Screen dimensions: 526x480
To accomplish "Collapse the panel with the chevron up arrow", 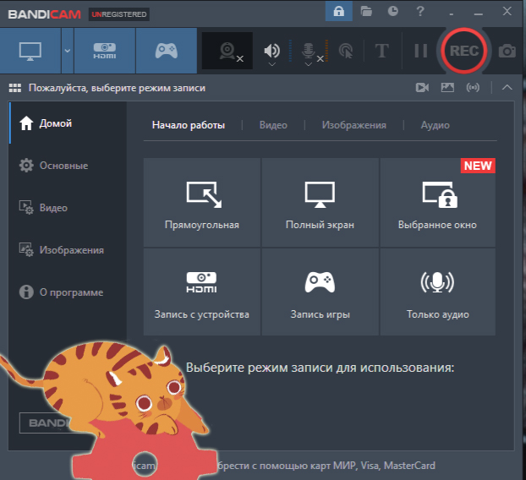I will click(x=507, y=87).
